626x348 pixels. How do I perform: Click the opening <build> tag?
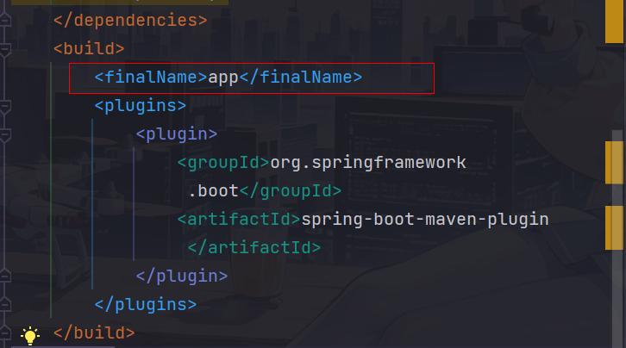(89, 48)
